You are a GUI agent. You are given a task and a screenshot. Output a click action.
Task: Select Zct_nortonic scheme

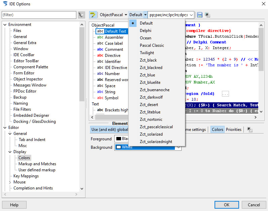[151, 119]
